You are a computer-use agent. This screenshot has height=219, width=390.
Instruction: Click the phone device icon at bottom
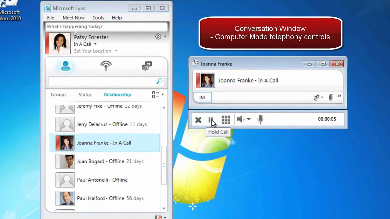pyautogui.click(x=158, y=217)
